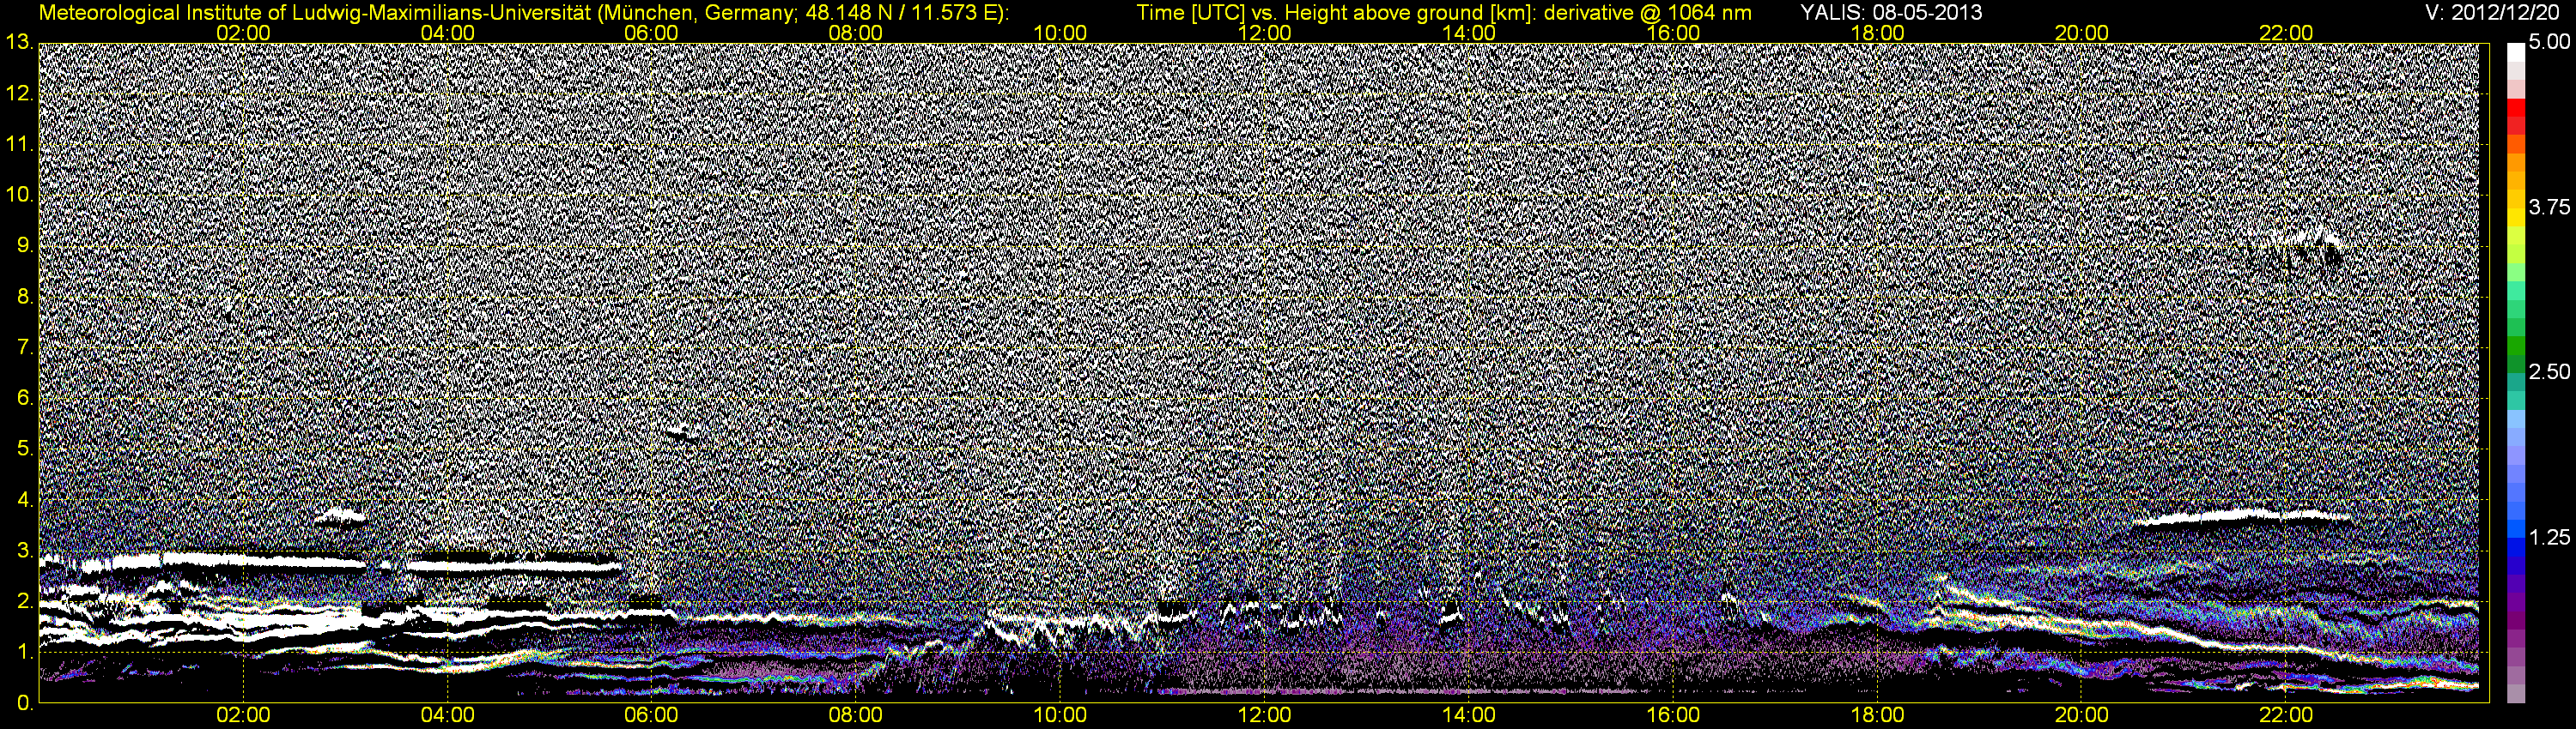The width and height of the screenshot is (2576, 729).
Task: Click the 08:00 label on the top time axis
Action: point(856,33)
